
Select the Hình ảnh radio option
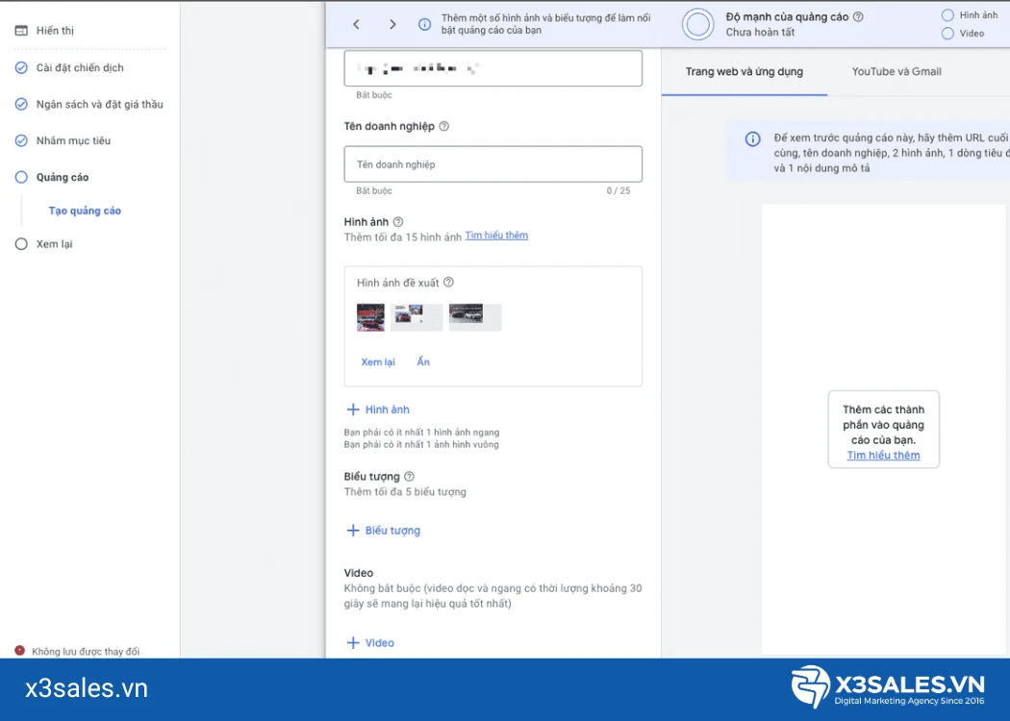pyautogui.click(x=947, y=14)
